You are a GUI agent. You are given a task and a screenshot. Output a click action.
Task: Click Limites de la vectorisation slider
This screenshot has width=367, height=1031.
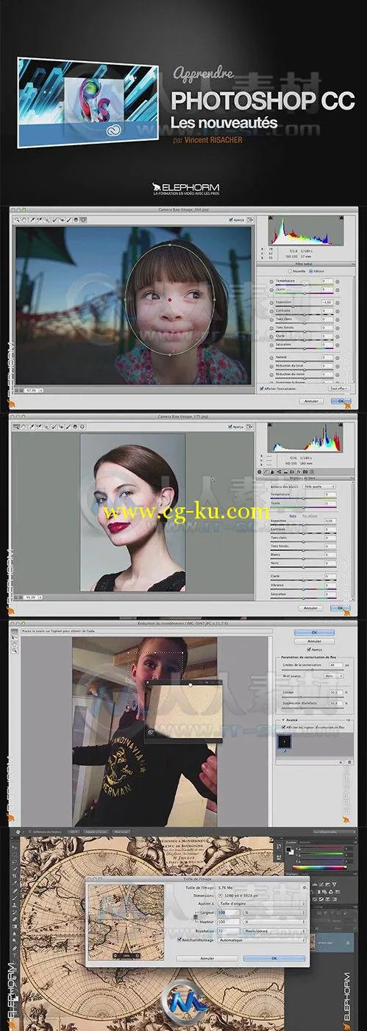(313, 669)
